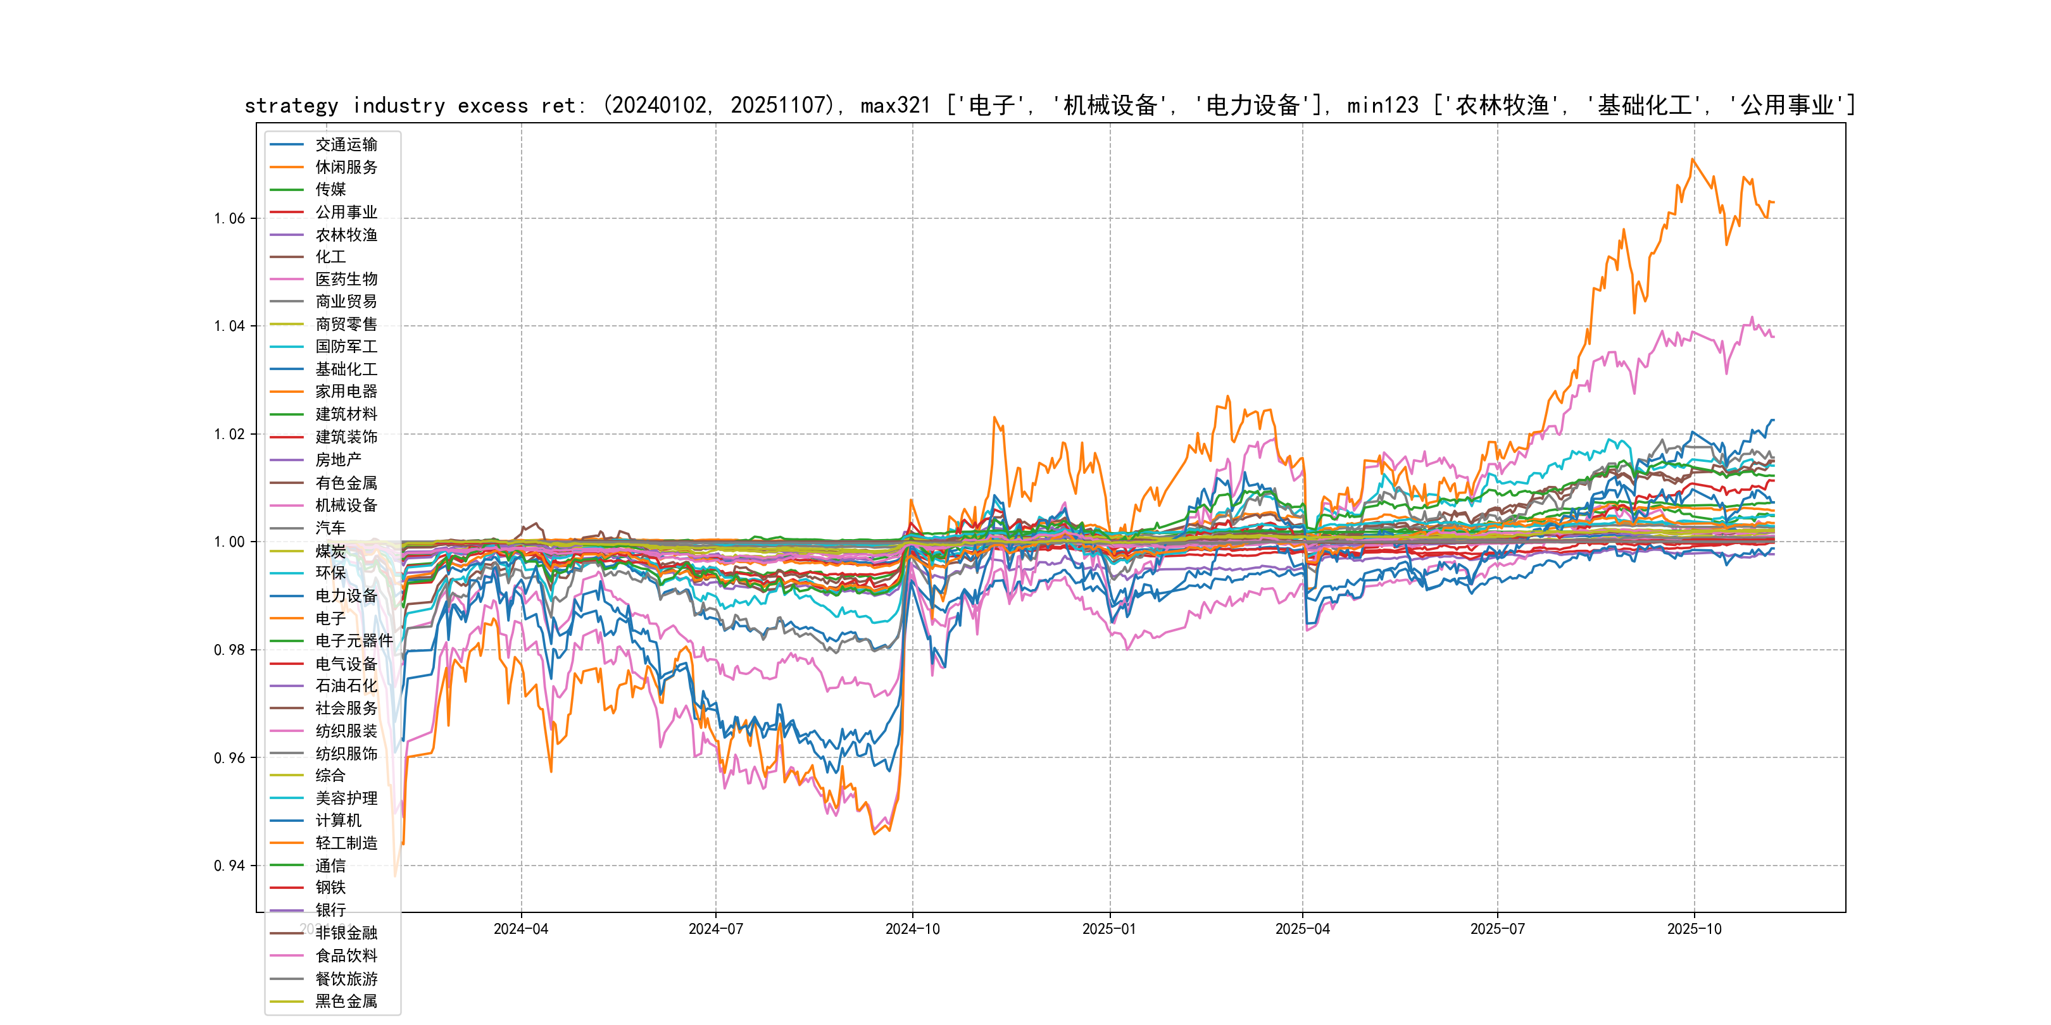The width and height of the screenshot is (2051, 1025).
Task: Click the 2024-10 x-axis tick label
Action: tap(912, 929)
